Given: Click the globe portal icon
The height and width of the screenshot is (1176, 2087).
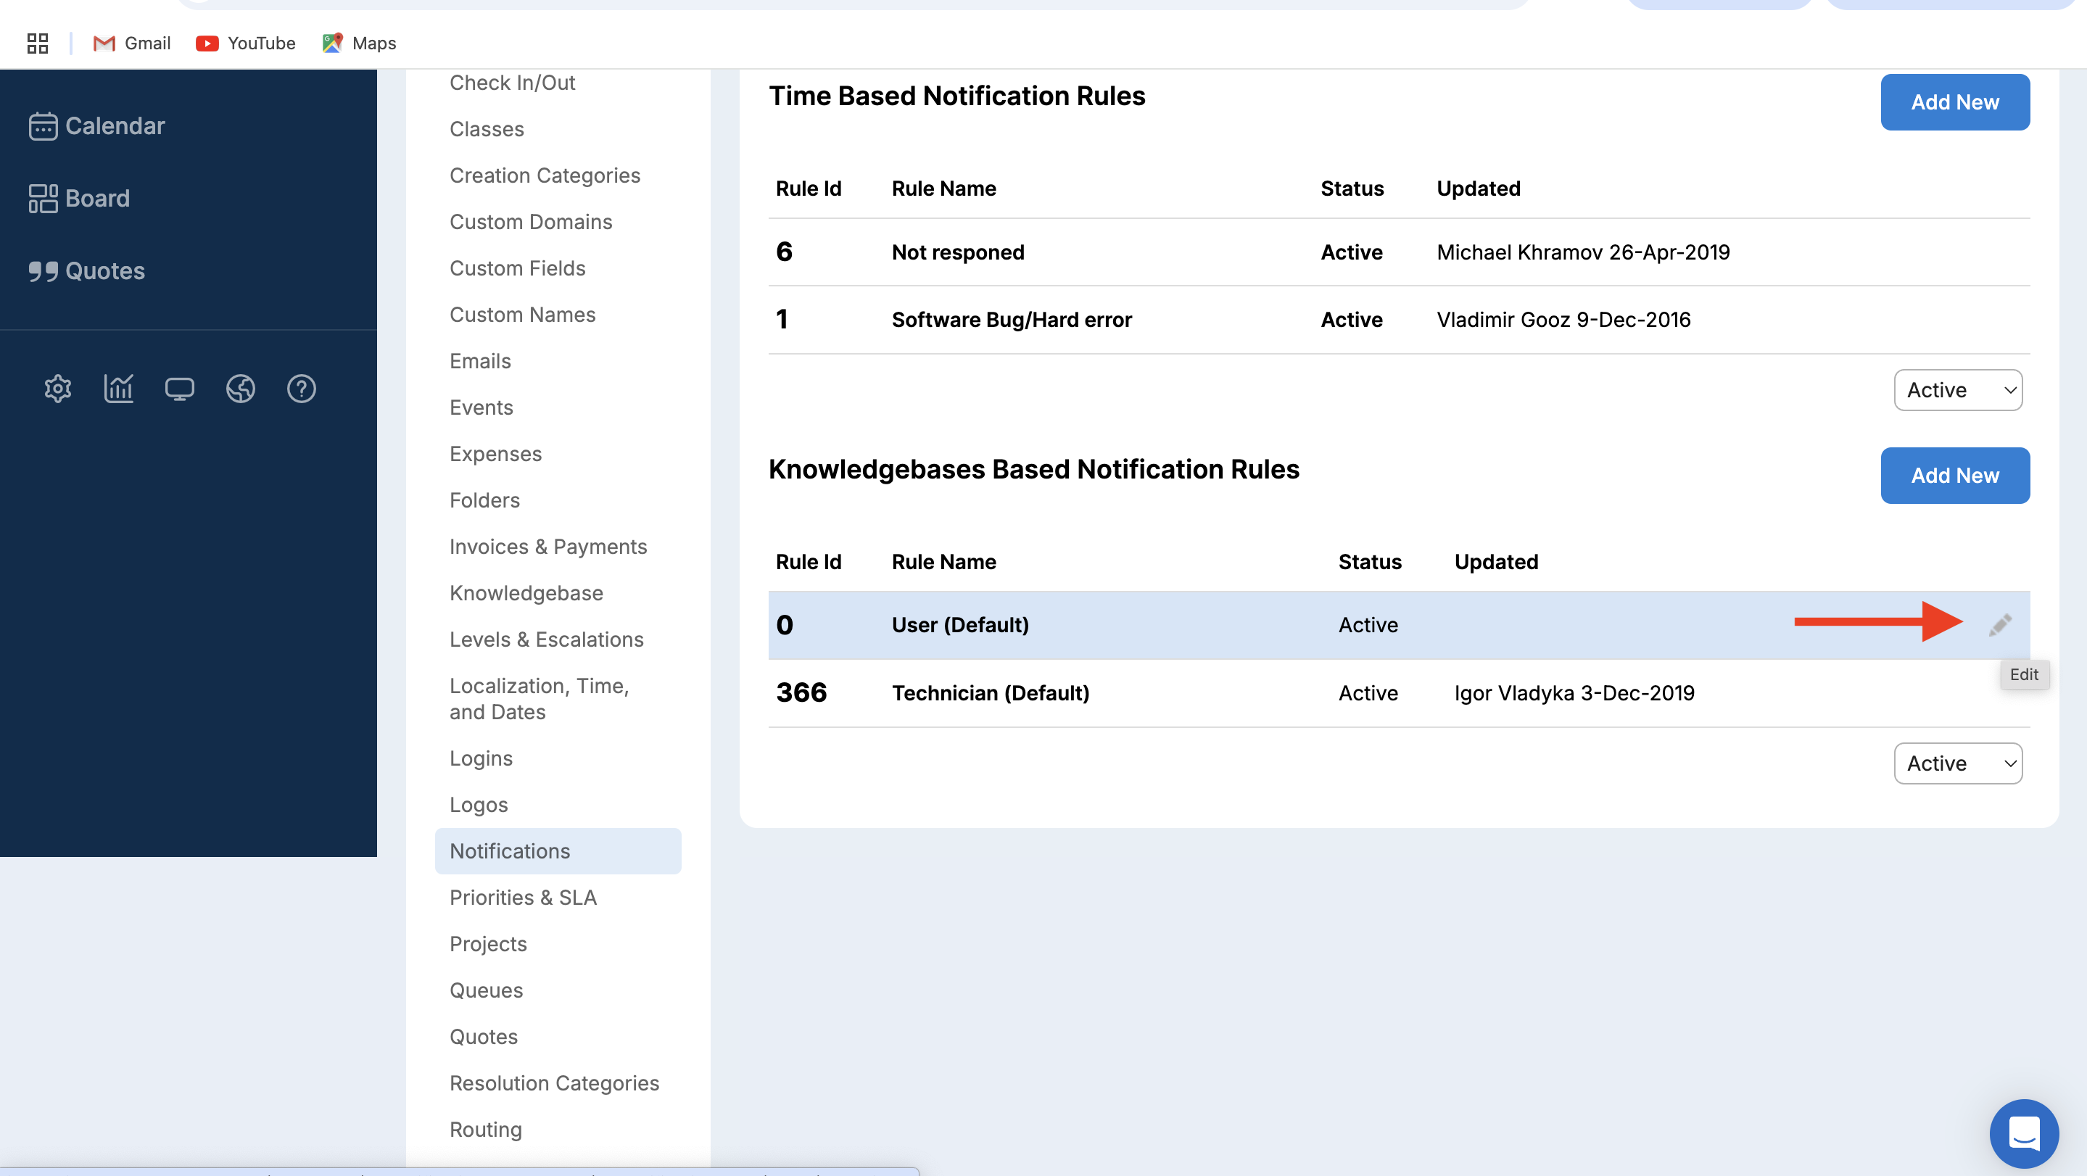Looking at the screenshot, I should pos(241,389).
